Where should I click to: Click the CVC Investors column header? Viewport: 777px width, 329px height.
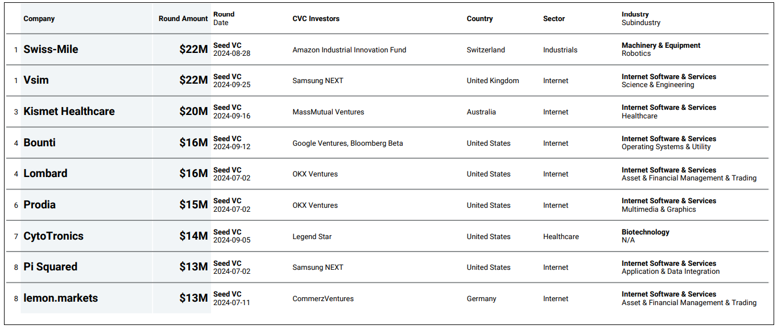(x=316, y=19)
